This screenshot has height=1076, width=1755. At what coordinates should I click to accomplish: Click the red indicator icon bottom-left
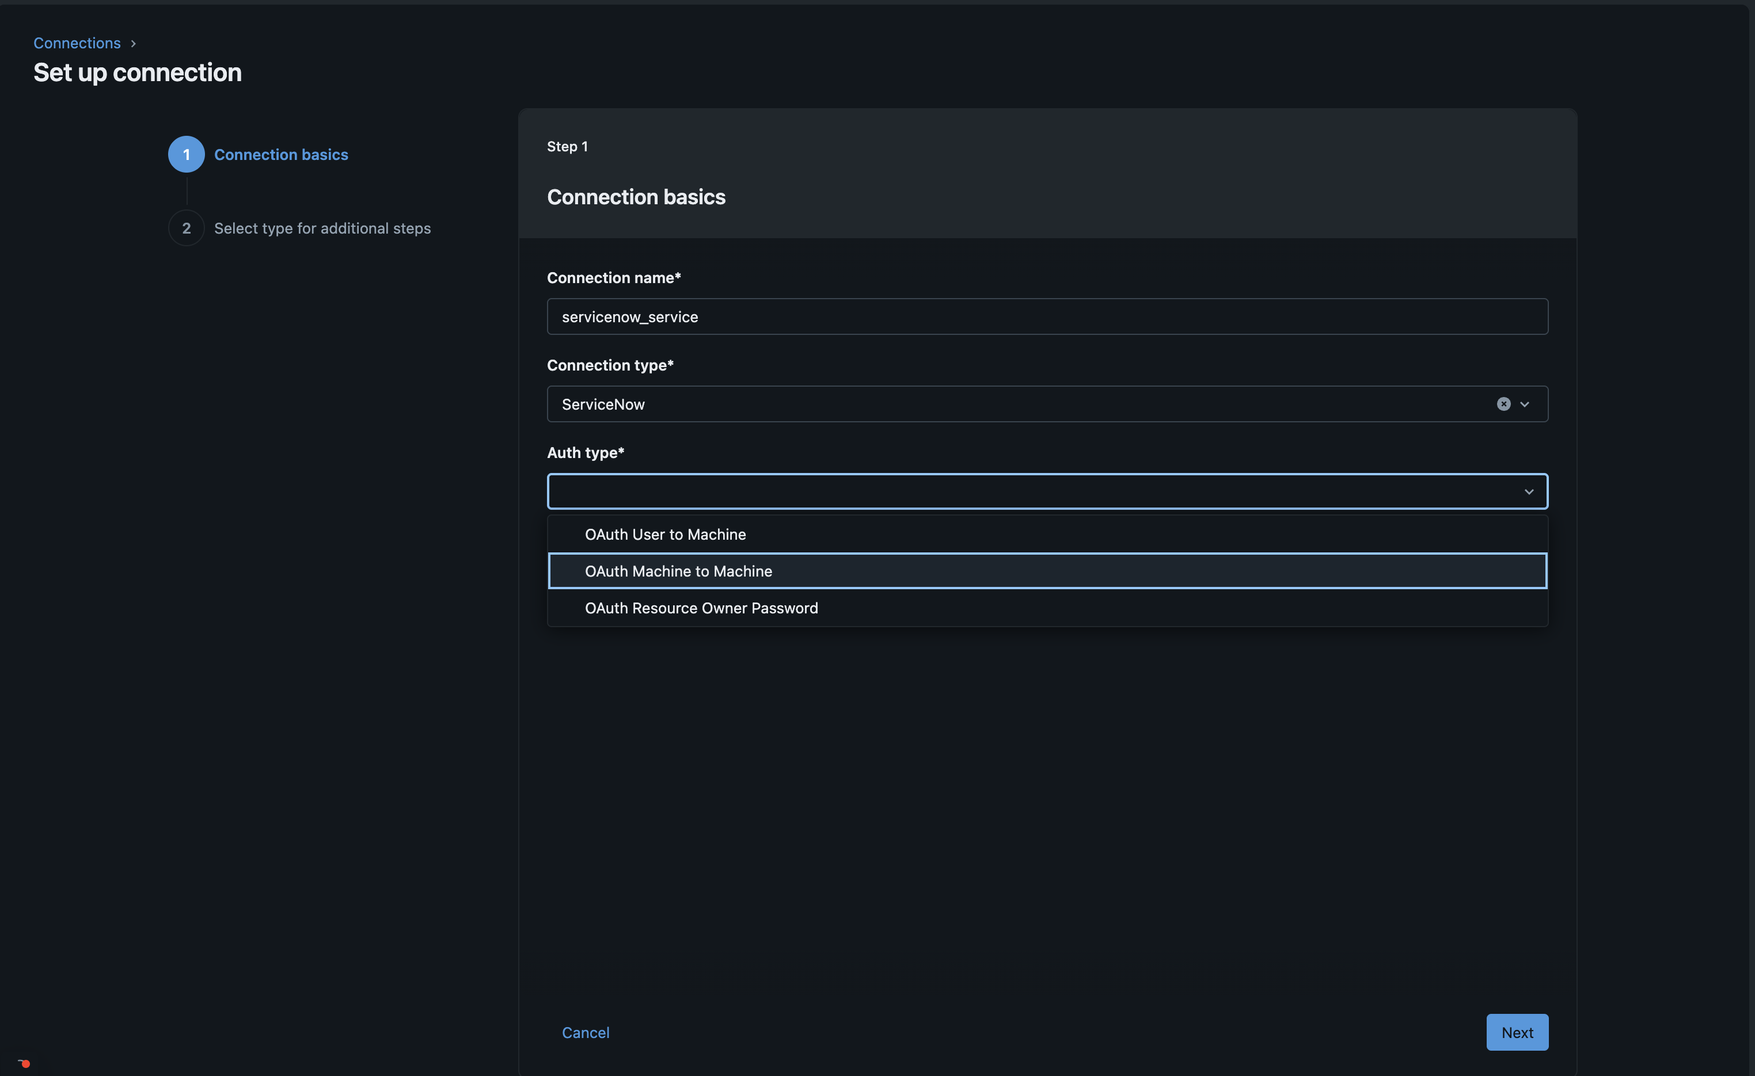pyautogui.click(x=24, y=1063)
